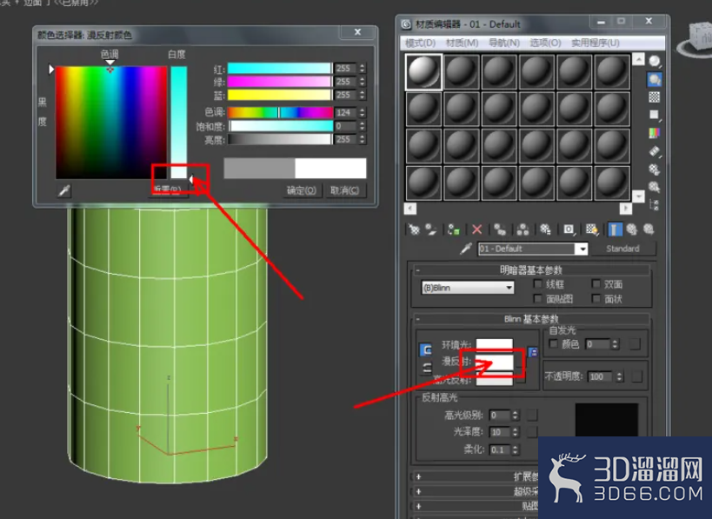Click Go Forward to Sibling icon
Viewport: 712px width, 519px height.
coord(649,230)
